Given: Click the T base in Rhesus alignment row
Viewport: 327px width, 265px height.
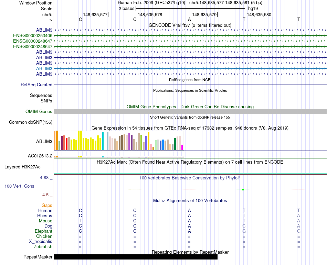Looking at the screenshot, I should (244, 216).
